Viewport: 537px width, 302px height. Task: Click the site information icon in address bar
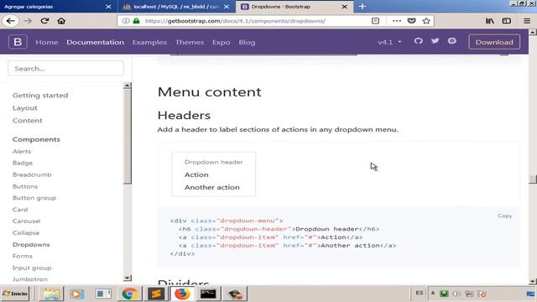coord(126,21)
